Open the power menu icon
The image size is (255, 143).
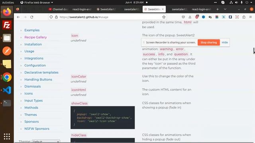pos(247,2)
